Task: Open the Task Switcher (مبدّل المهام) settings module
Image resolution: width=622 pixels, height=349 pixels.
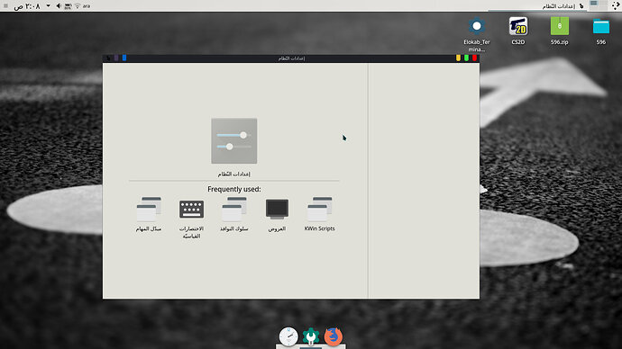Action: click(x=149, y=214)
